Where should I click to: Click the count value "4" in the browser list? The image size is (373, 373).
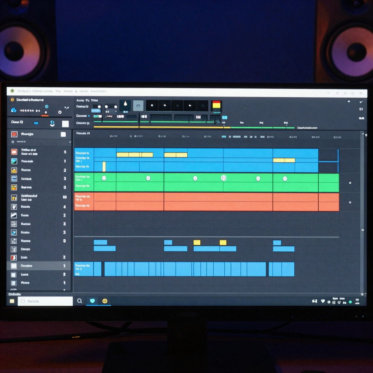(x=64, y=207)
